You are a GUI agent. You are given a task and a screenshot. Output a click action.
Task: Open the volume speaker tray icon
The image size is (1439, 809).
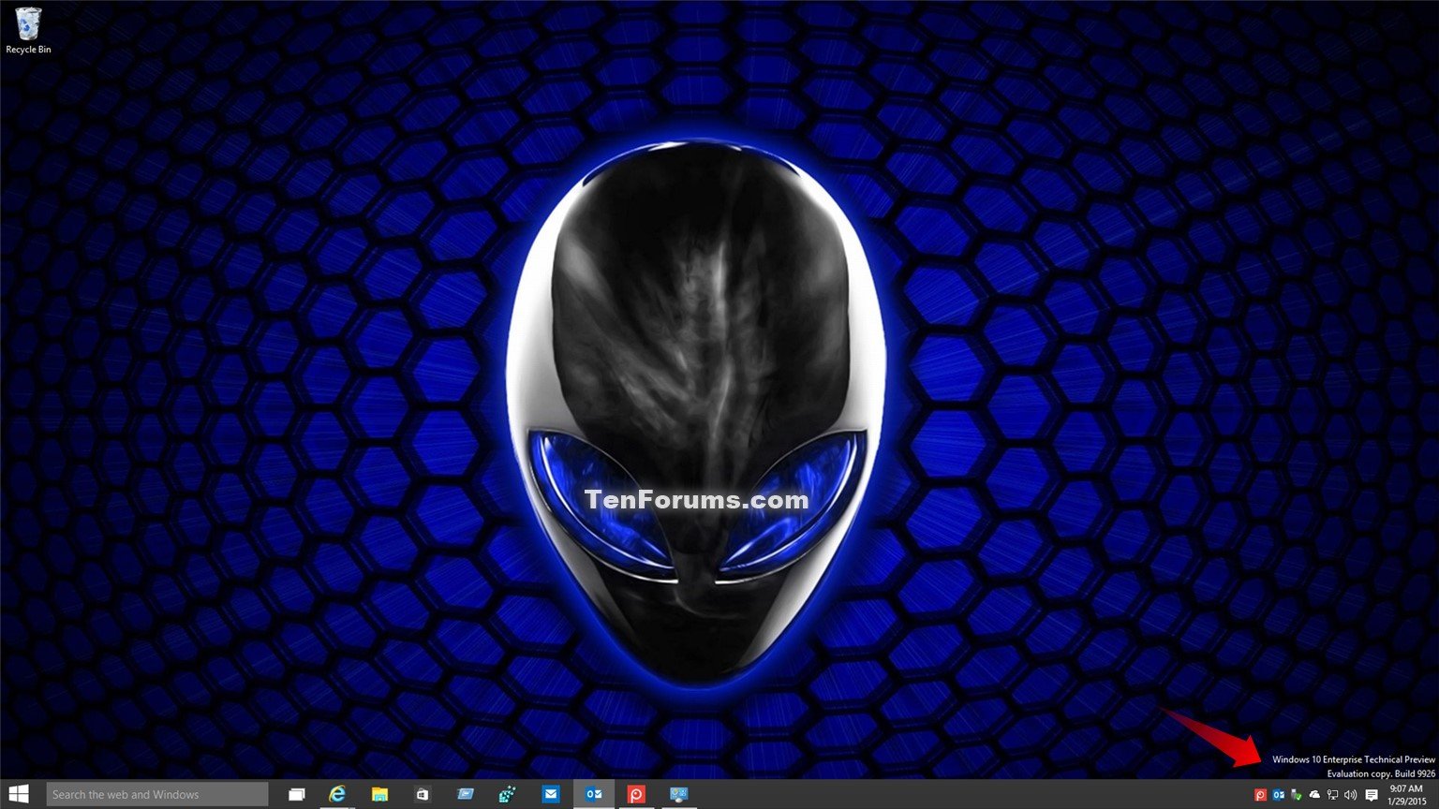click(x=1350, y=795)
